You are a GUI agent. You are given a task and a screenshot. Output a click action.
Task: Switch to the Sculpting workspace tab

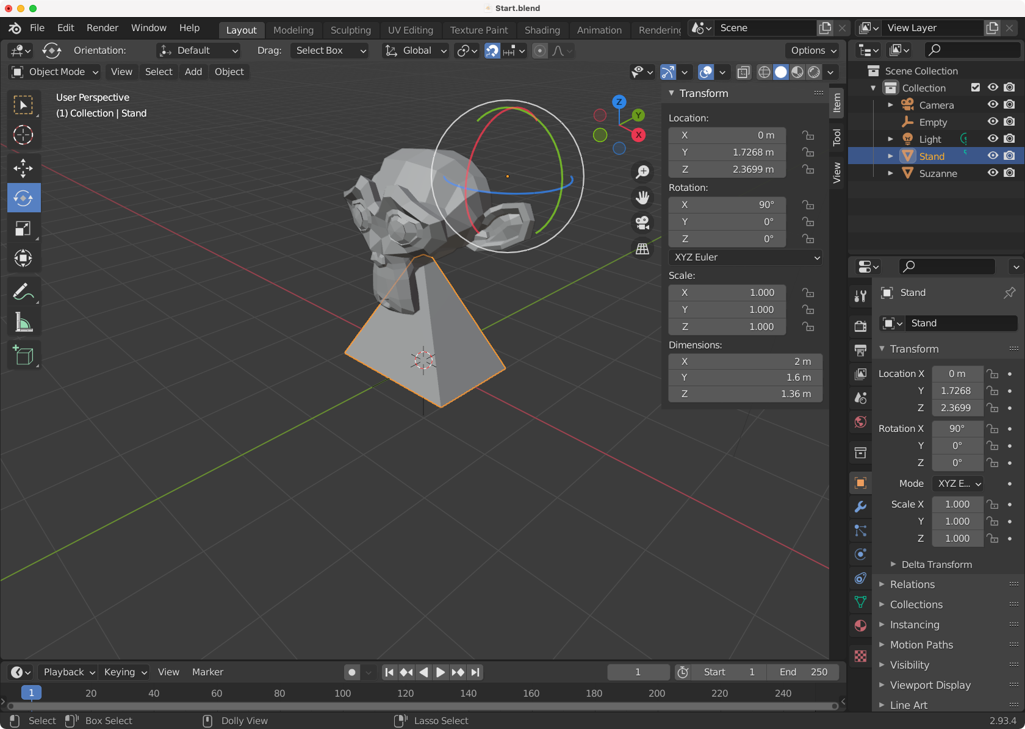(350, 30)
